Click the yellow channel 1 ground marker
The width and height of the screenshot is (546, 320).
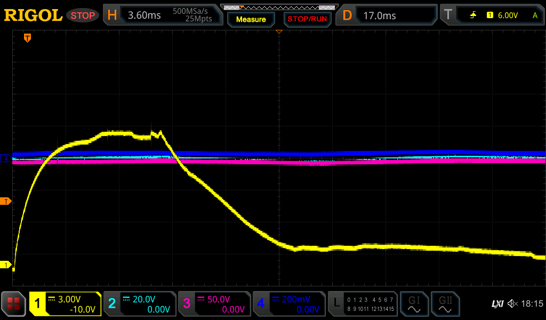pos(6,265)
